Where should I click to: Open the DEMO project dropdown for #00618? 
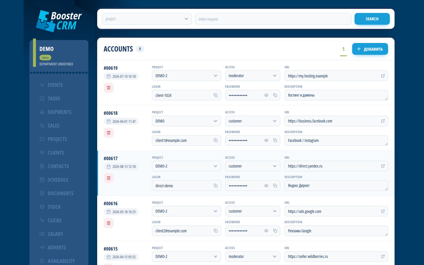pyautogui.click(x=186, y=121)
